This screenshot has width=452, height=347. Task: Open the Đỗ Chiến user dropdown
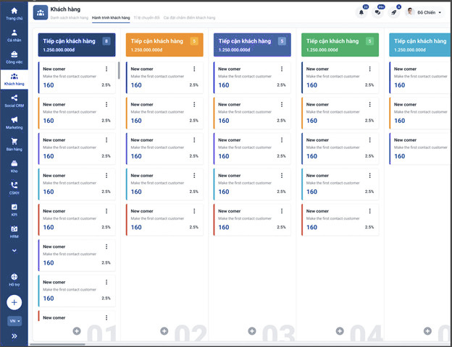(424, 12)
